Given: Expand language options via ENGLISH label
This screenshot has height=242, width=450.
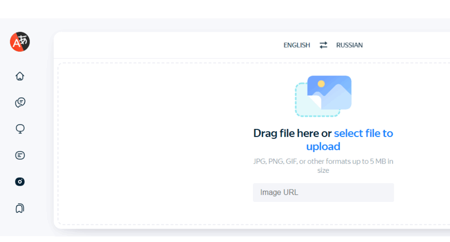Looking at the screenshot, I should pos(297,45).
